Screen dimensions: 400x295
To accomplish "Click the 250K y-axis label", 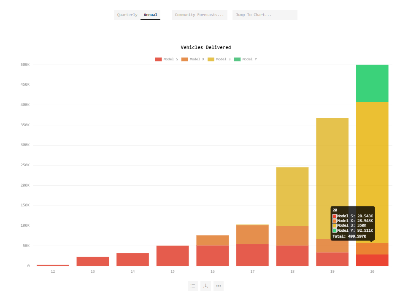I will (25, 165).
